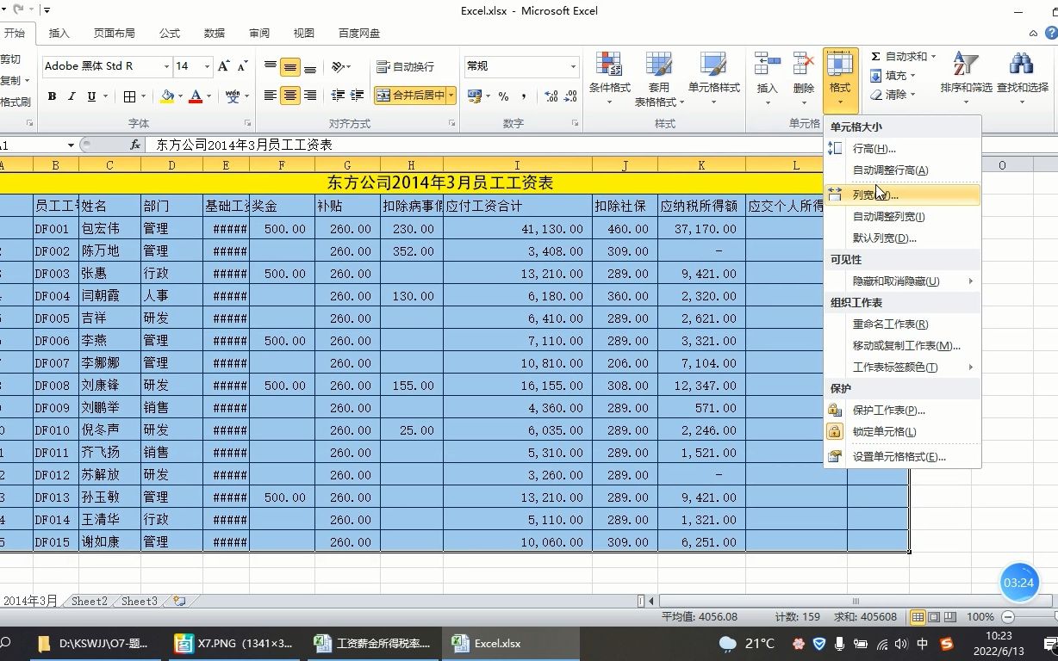Toggle center alignment button
The width and height of the screenshot is (1058, 661).
click(x=290, y=95)
